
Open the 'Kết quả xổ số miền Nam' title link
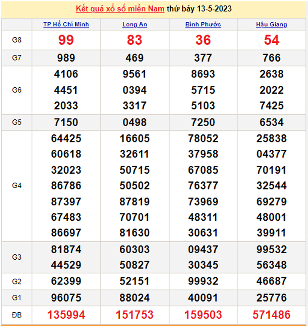click(x=120, y=9)
